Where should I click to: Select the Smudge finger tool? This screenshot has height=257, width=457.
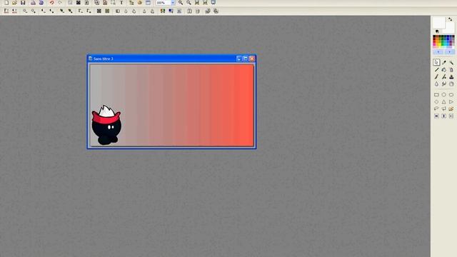[444, 84]
